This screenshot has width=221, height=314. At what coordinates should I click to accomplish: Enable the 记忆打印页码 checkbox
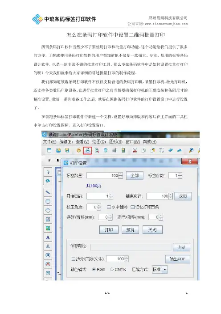coord(132,207)
